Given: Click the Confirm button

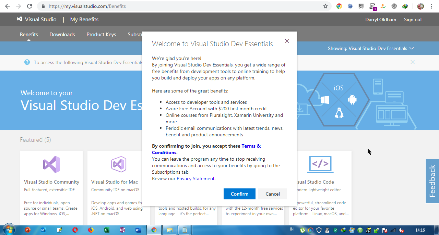Looking at the screenshot, I should (x=239, y=194).
